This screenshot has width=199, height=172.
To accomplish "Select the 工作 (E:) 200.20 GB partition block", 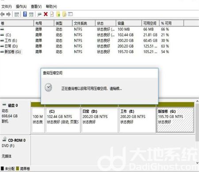I will point(138,120).
